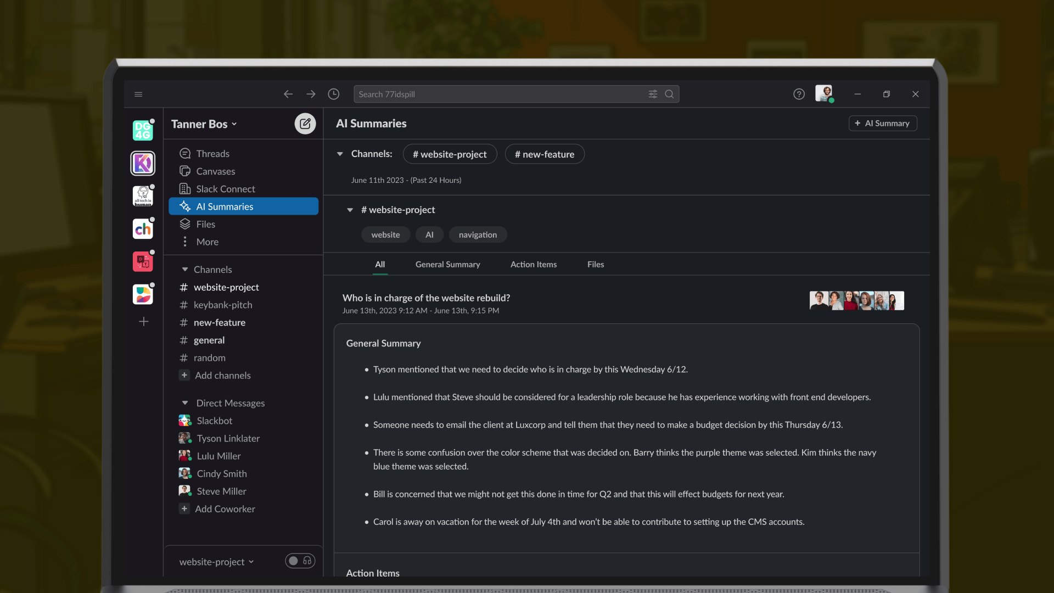Click the + AI Summary button
The height and width of the screenshot is (593, 1054).
coord(883,124)
